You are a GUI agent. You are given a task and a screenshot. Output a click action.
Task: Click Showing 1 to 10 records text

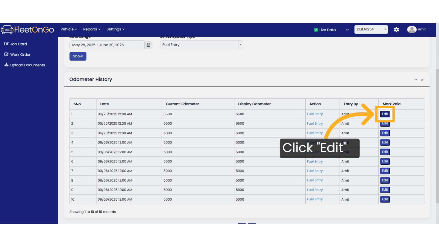pos(92,212)
